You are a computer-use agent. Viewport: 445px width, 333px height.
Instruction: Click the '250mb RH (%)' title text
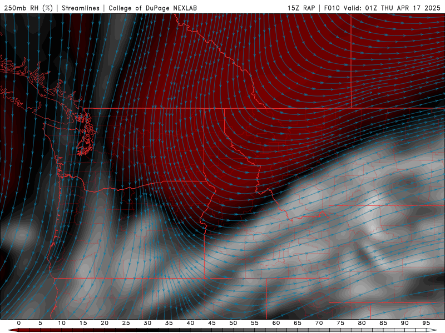tap(28, 8)
